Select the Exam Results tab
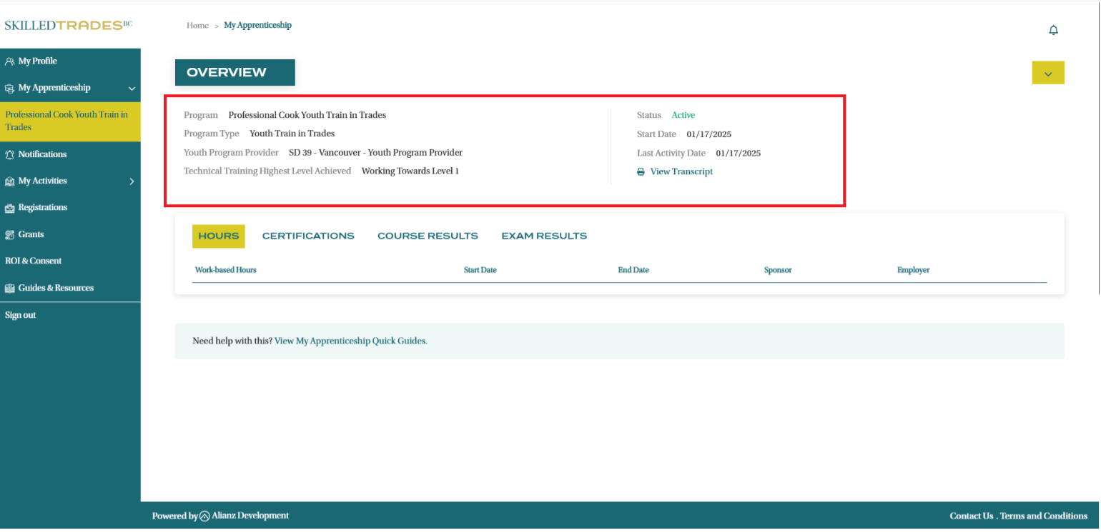This screenshot has width=1101, height=532. point(544,236)
